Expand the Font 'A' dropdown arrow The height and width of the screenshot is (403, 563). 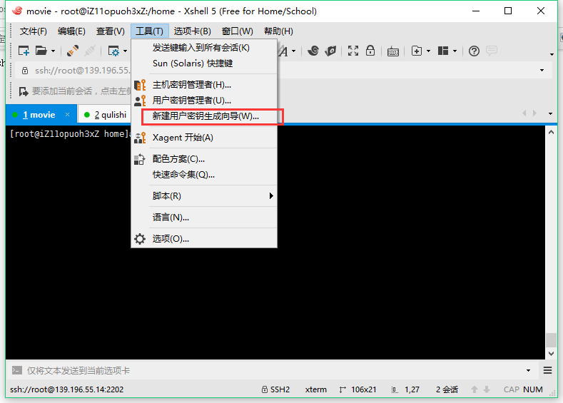point(294,51)
